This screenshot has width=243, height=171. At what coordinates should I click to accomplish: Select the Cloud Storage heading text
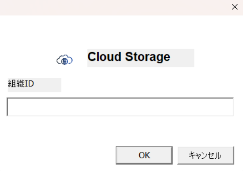[x=129, y=57]
